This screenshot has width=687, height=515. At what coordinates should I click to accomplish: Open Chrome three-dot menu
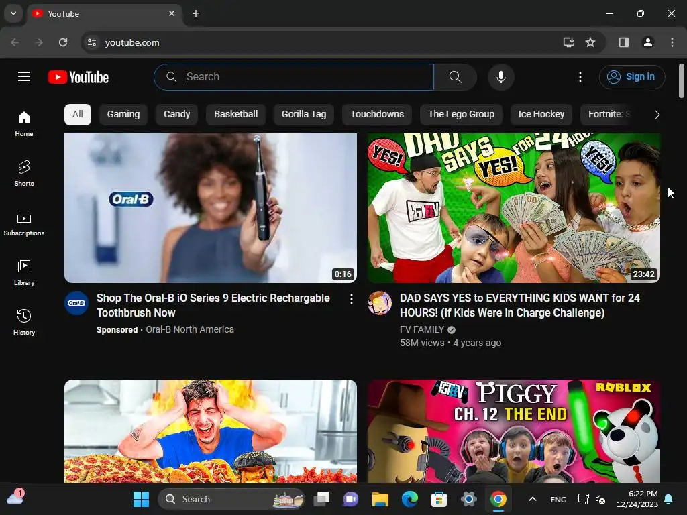[672, 42]
